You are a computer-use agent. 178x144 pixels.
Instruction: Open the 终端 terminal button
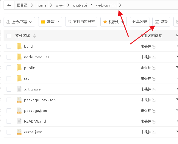coord(161,22)
